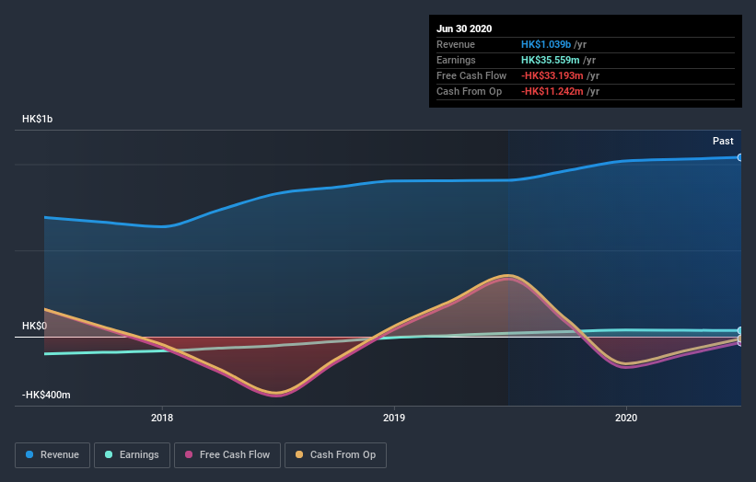Click the HK$35.559m earnings value

[x=550, y=60]
